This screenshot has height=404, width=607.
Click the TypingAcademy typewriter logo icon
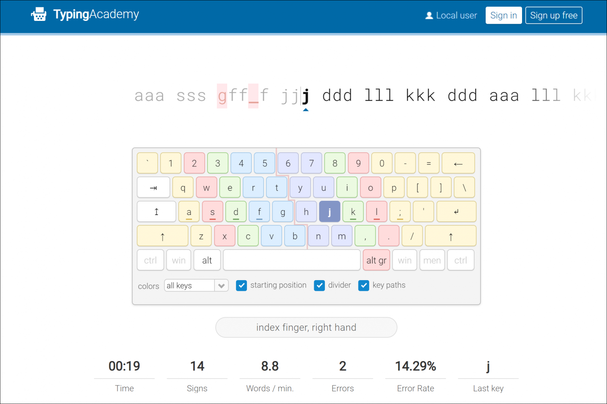point(39,15)
